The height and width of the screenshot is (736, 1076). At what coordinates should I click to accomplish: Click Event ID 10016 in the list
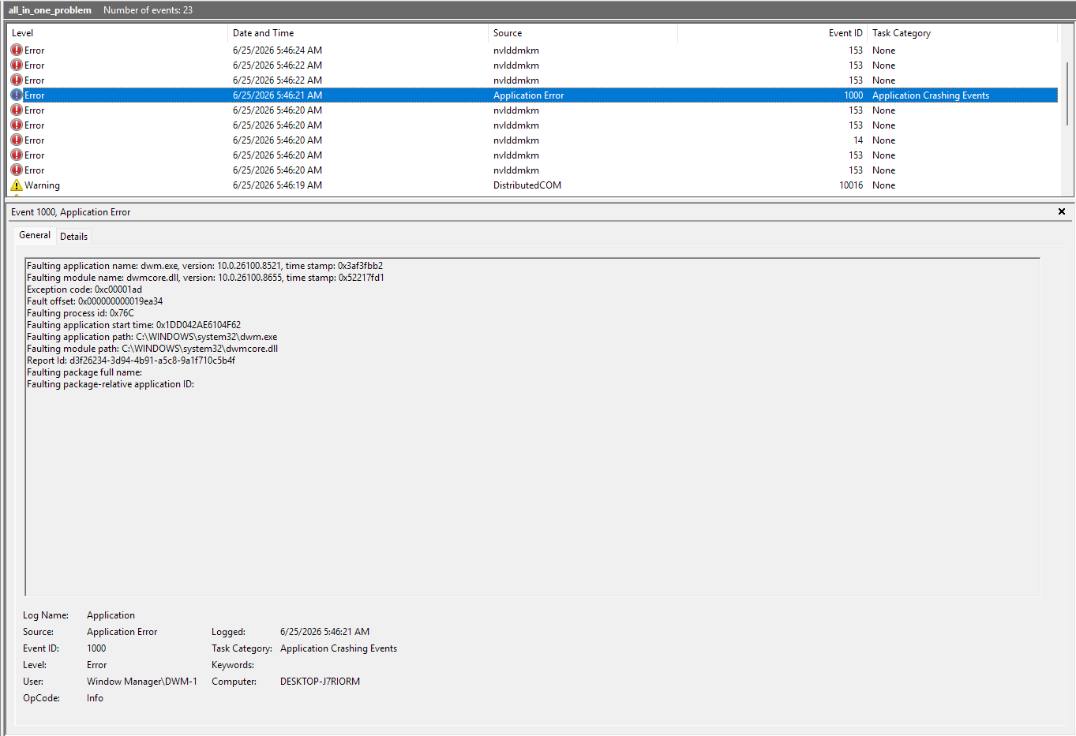click(851, 185)
